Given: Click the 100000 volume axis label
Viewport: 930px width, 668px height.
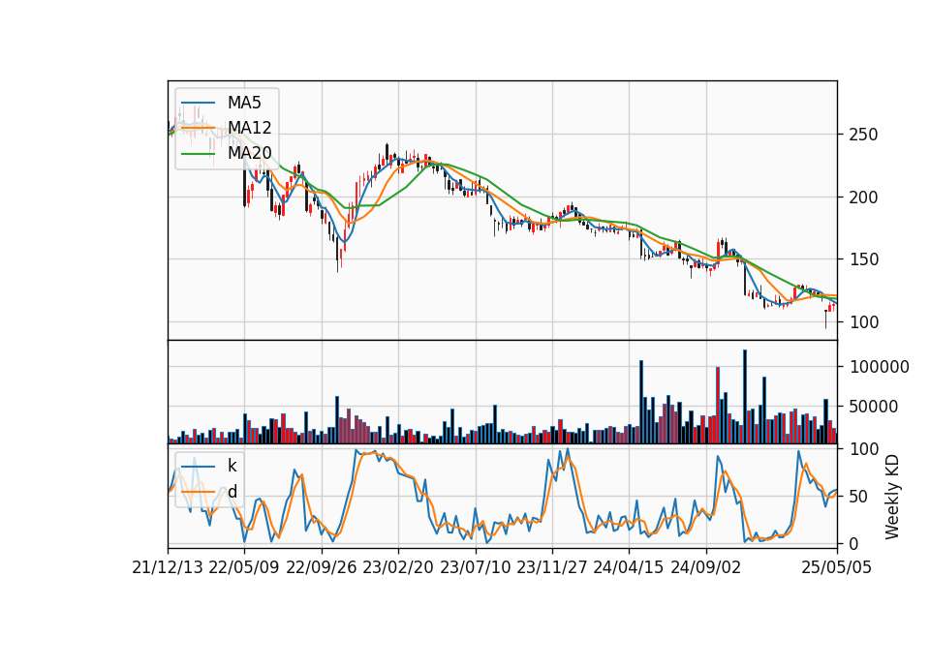Looking at the screenshot, I should tap(880, 367).
